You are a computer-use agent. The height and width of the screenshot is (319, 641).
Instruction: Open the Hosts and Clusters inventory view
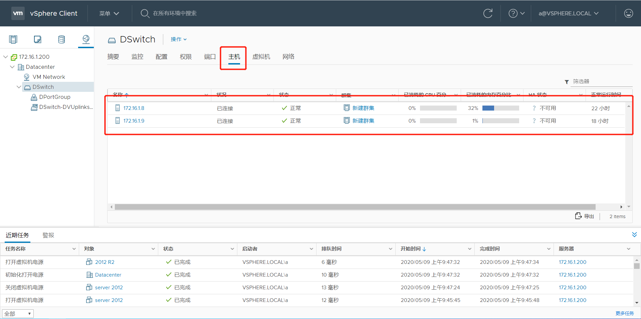coord(13,39)
